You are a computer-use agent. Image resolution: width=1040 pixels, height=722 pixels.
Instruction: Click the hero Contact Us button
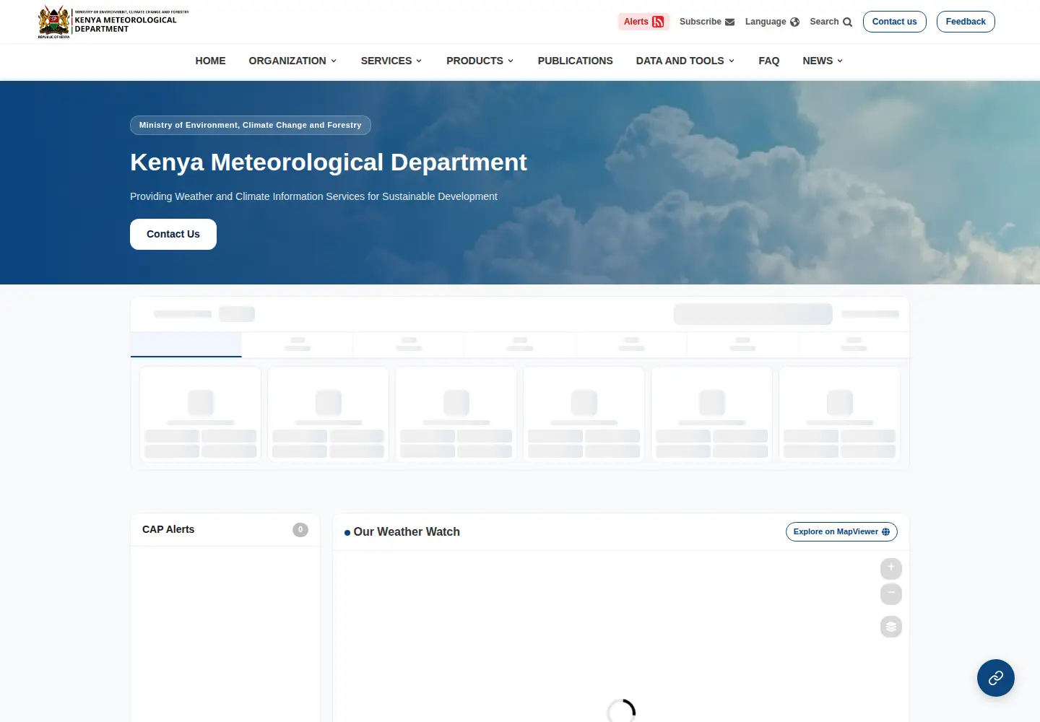[173, 234]
